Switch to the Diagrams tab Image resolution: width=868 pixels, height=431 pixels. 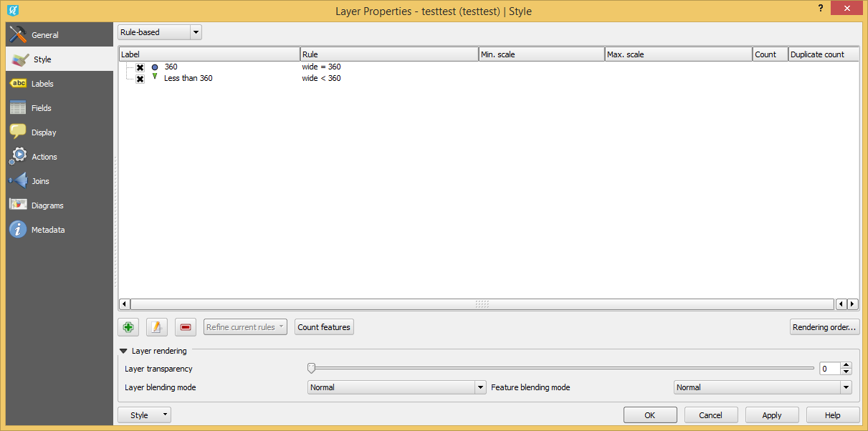click(59, 205)
